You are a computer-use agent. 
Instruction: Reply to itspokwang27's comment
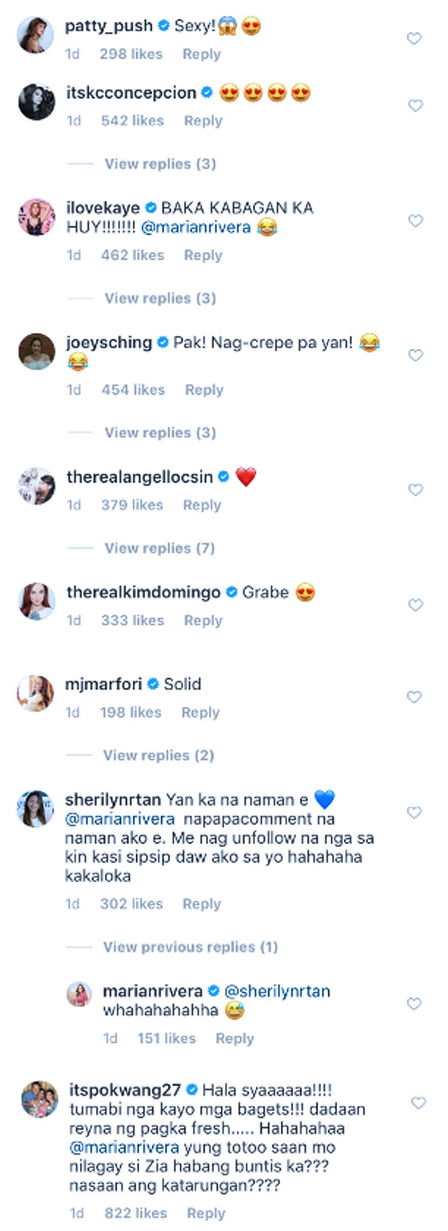206,1214
